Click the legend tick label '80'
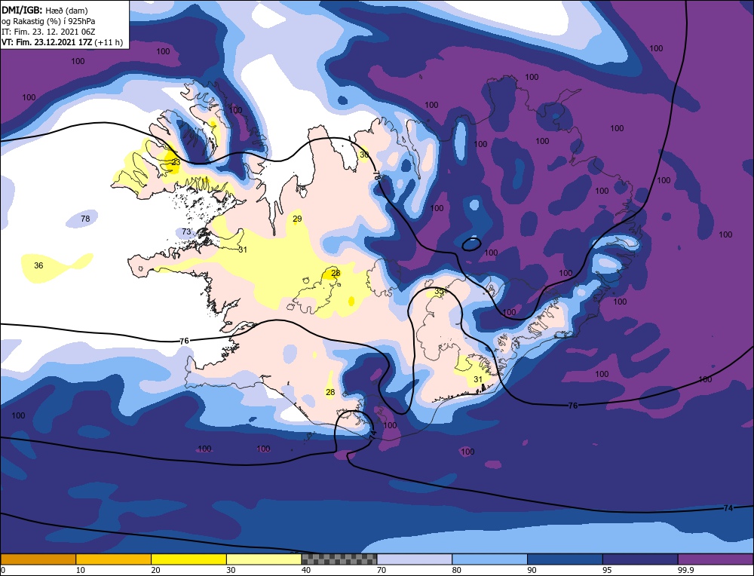Viewport: 754px width, 576px height. click(456, 570)
